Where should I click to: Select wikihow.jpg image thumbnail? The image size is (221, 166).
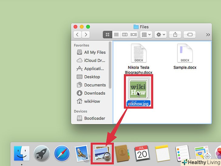click(x=138, y=89)
